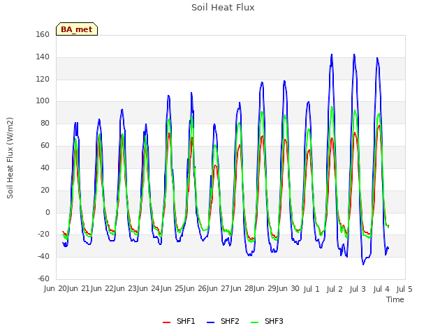447x335 pixels.
Task: Click the green SHF3 legend line swatch
Action: (254, 322)
